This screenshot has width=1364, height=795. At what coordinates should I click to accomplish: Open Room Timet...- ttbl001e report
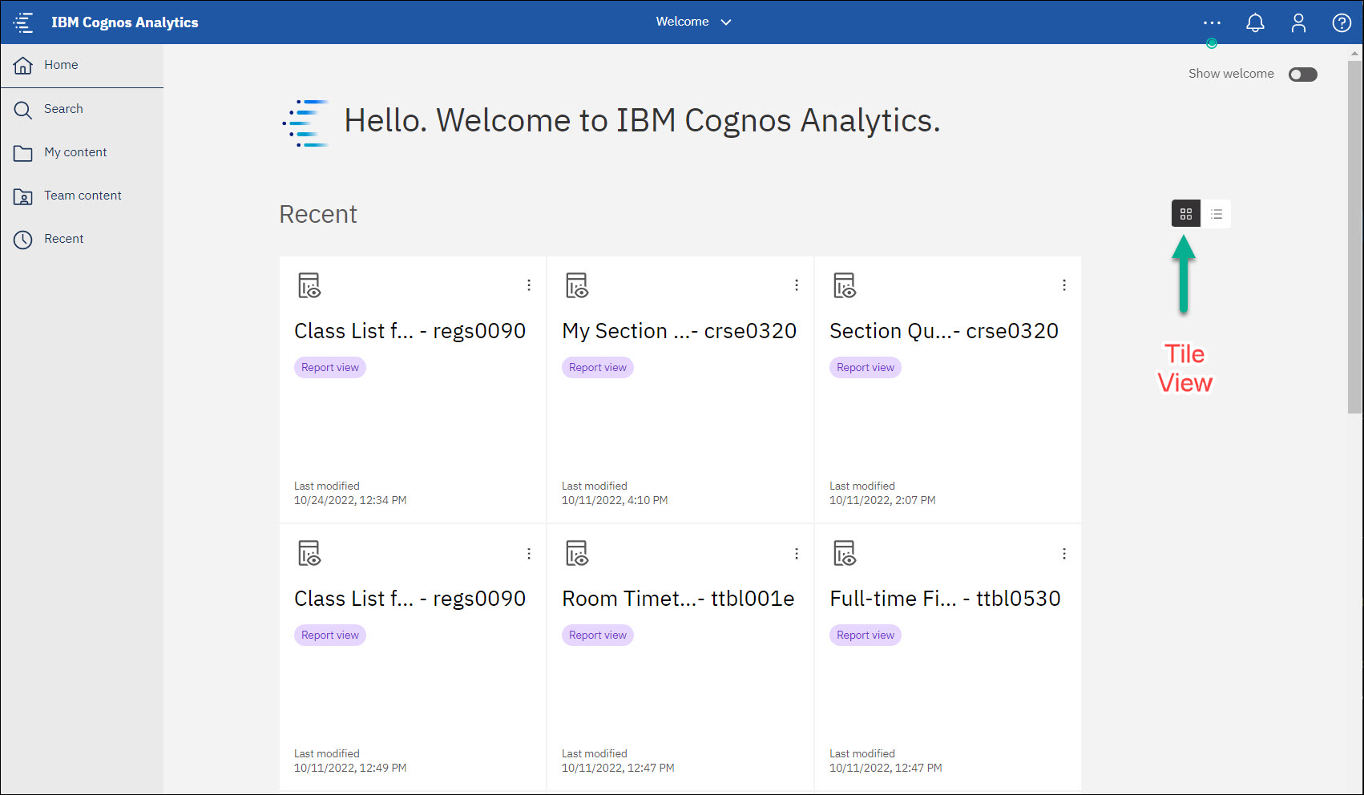click(x=678, y=599)
